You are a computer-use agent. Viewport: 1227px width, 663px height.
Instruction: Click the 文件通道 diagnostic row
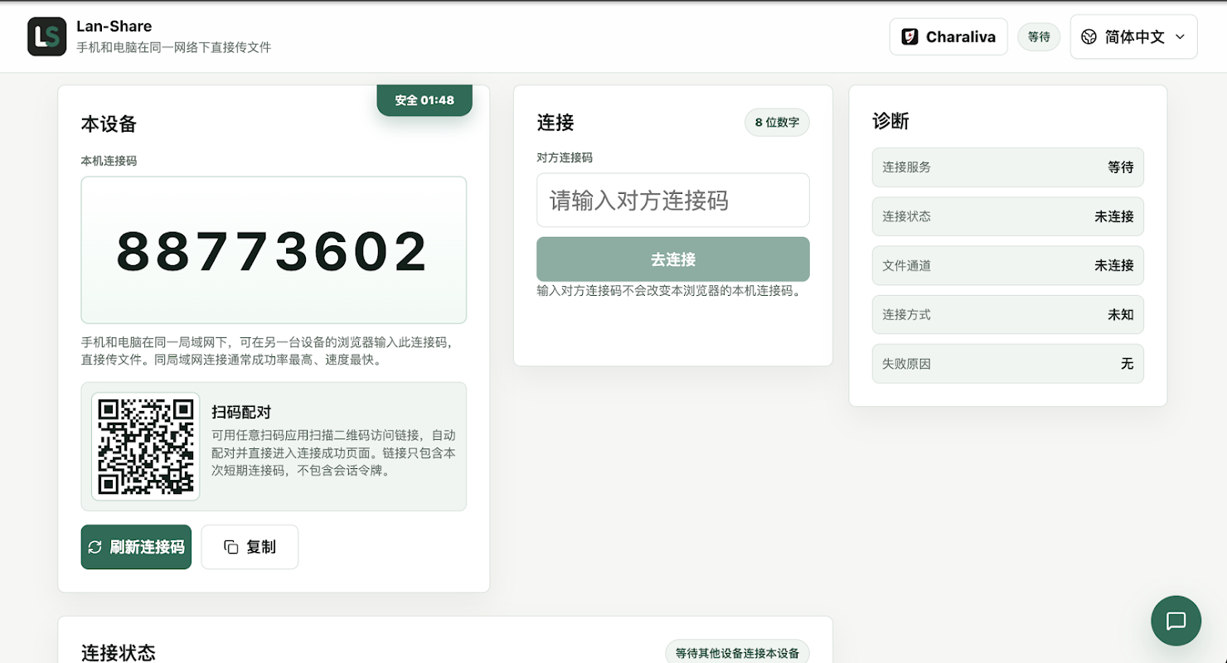coord(1008,265)
